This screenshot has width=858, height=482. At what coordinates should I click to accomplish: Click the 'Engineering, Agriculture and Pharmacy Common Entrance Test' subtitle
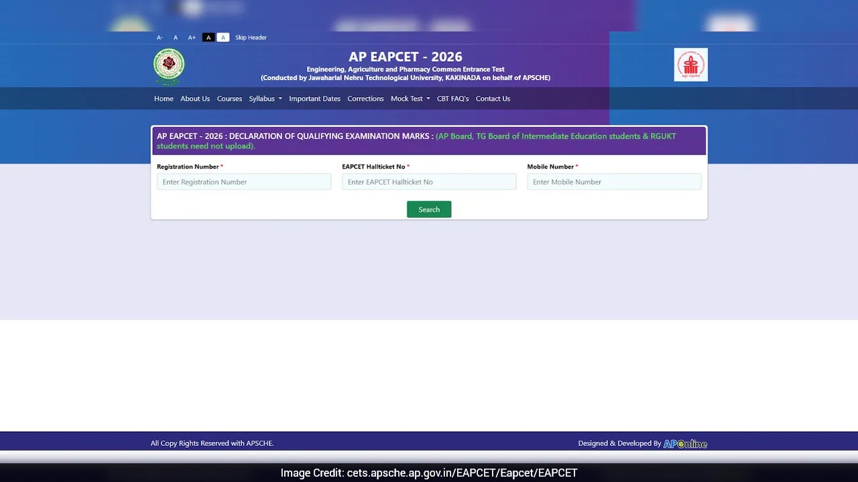click(x=406, y=70)
